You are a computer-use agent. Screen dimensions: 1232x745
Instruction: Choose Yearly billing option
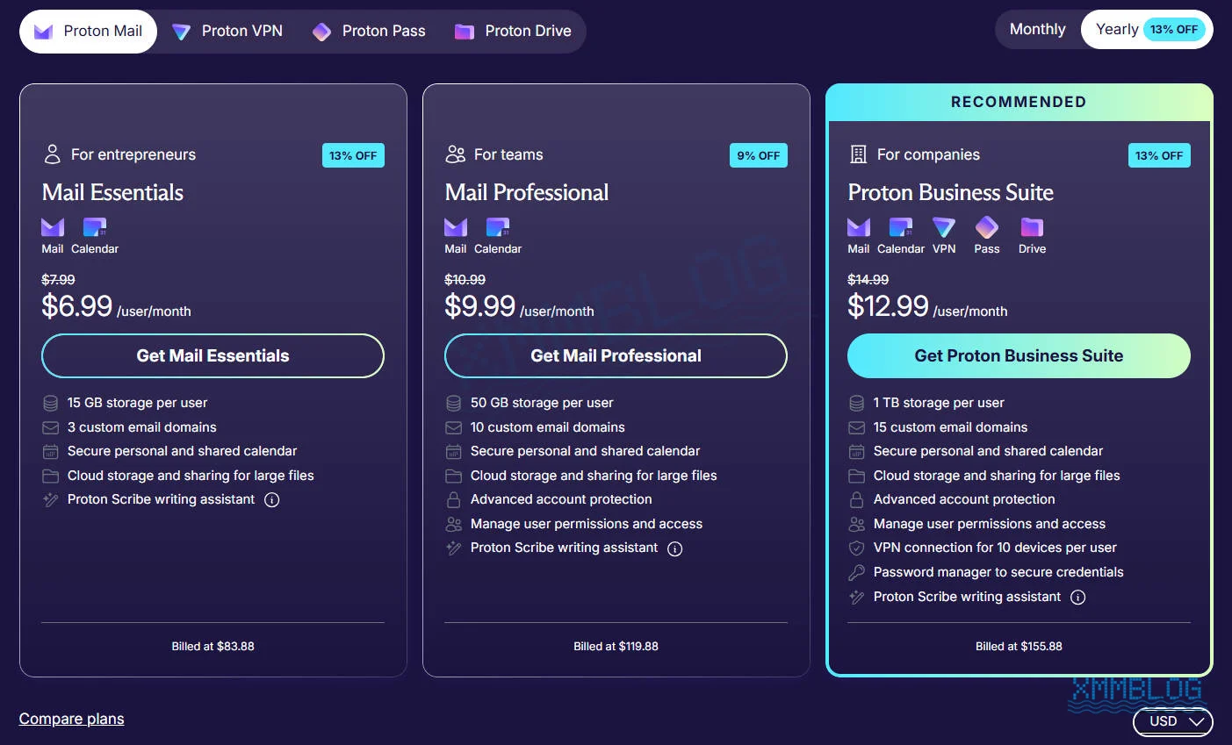tap(1147, 29)
